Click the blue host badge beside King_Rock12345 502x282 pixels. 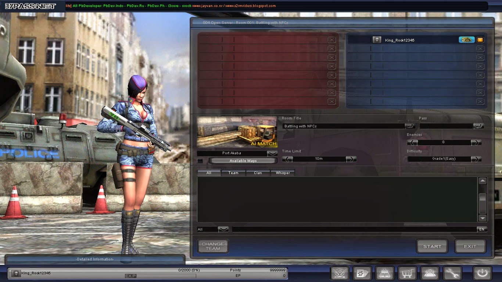point(467,40)
